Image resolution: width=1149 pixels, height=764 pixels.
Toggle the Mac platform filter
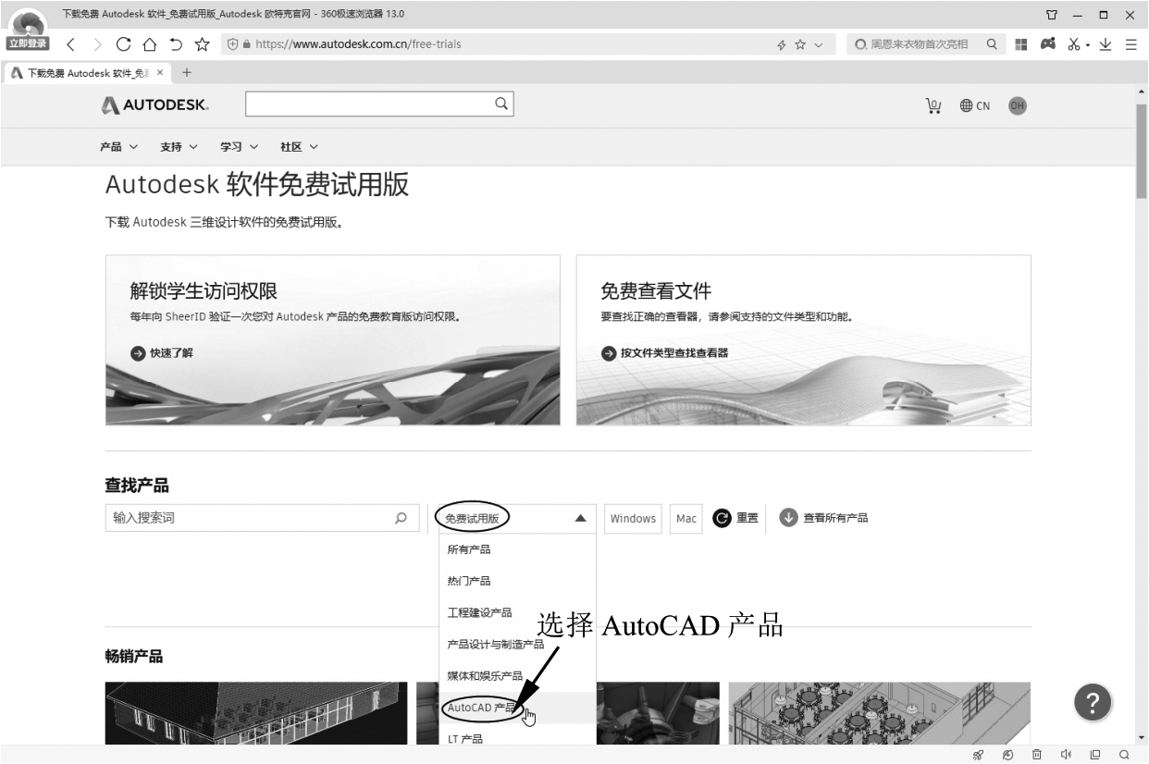[x=686, y=519]
